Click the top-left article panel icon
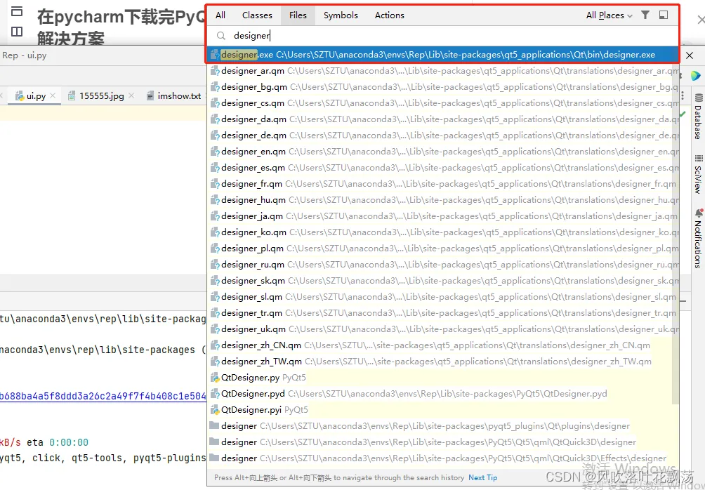705x490 pixels. (x=17, y=12)
